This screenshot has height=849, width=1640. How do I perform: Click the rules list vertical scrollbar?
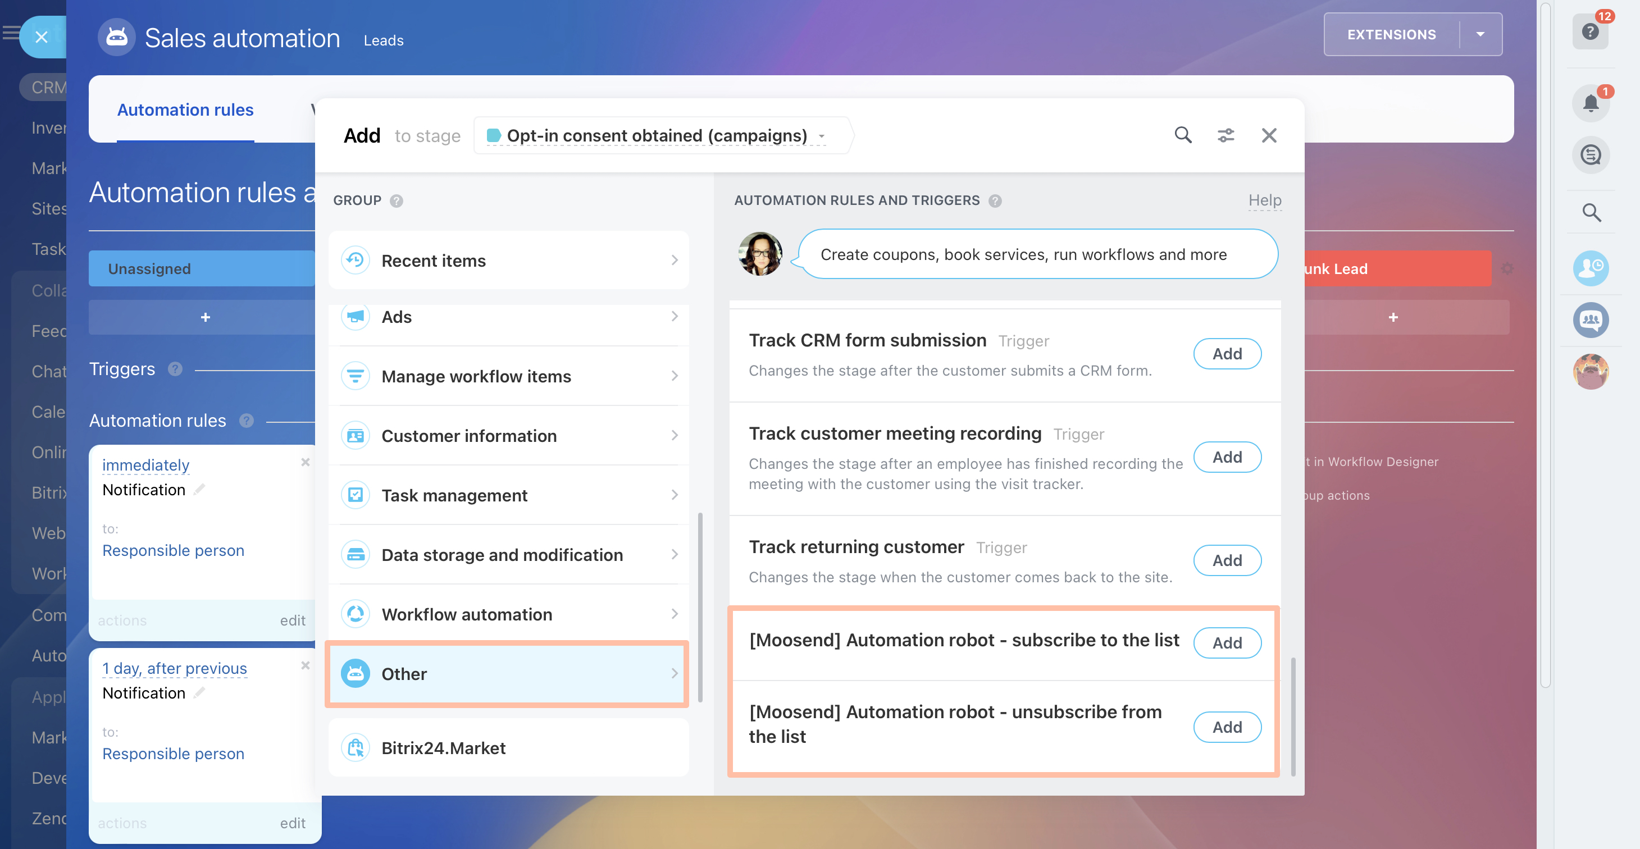1293,716
